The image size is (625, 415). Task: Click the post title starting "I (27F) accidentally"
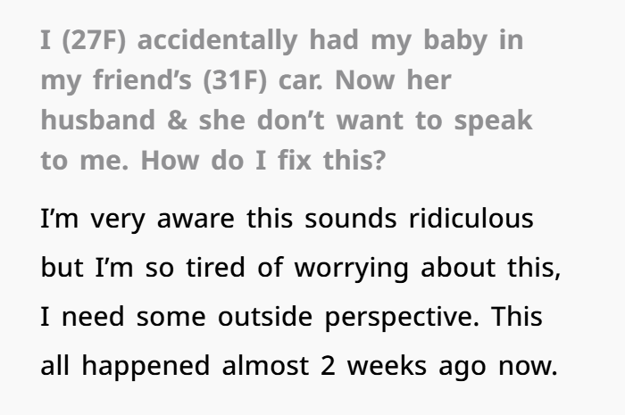281,42
